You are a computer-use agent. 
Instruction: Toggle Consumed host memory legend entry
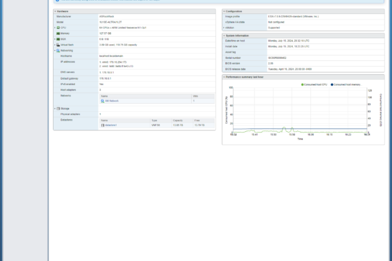click(346, 85)
